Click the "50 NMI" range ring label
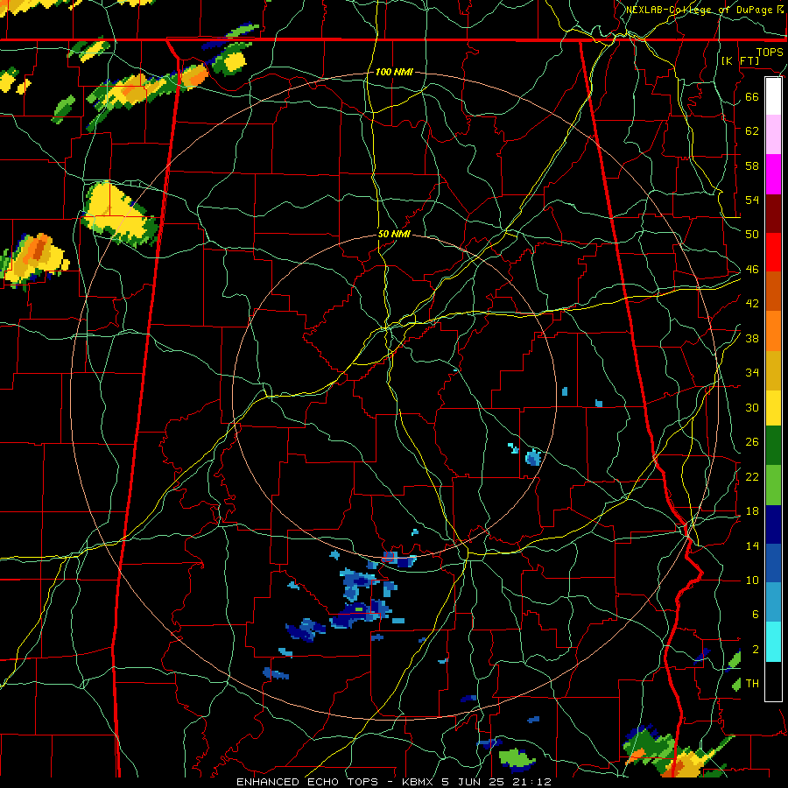 [394, 234]
